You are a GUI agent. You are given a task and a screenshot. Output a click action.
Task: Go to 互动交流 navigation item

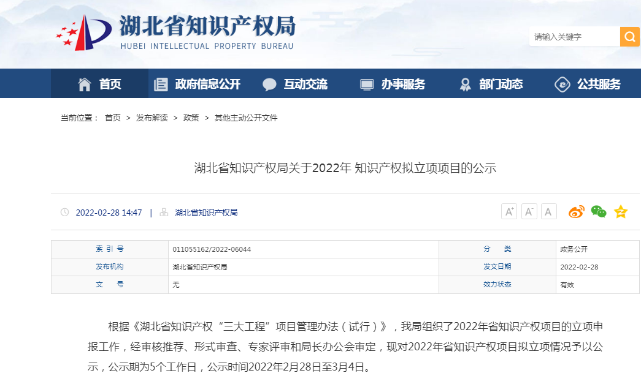pyautogui.click(x=295, y=84)
